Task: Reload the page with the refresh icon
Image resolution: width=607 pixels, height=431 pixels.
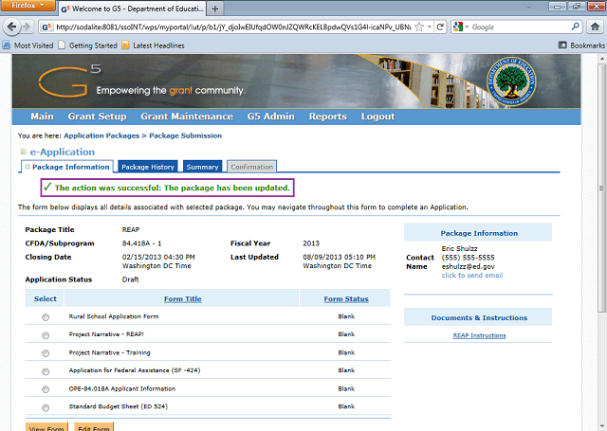Action: 440,27
